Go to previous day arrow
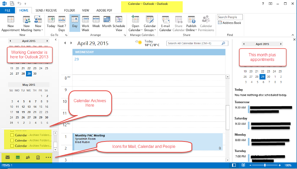 click(x=65, y=43)
